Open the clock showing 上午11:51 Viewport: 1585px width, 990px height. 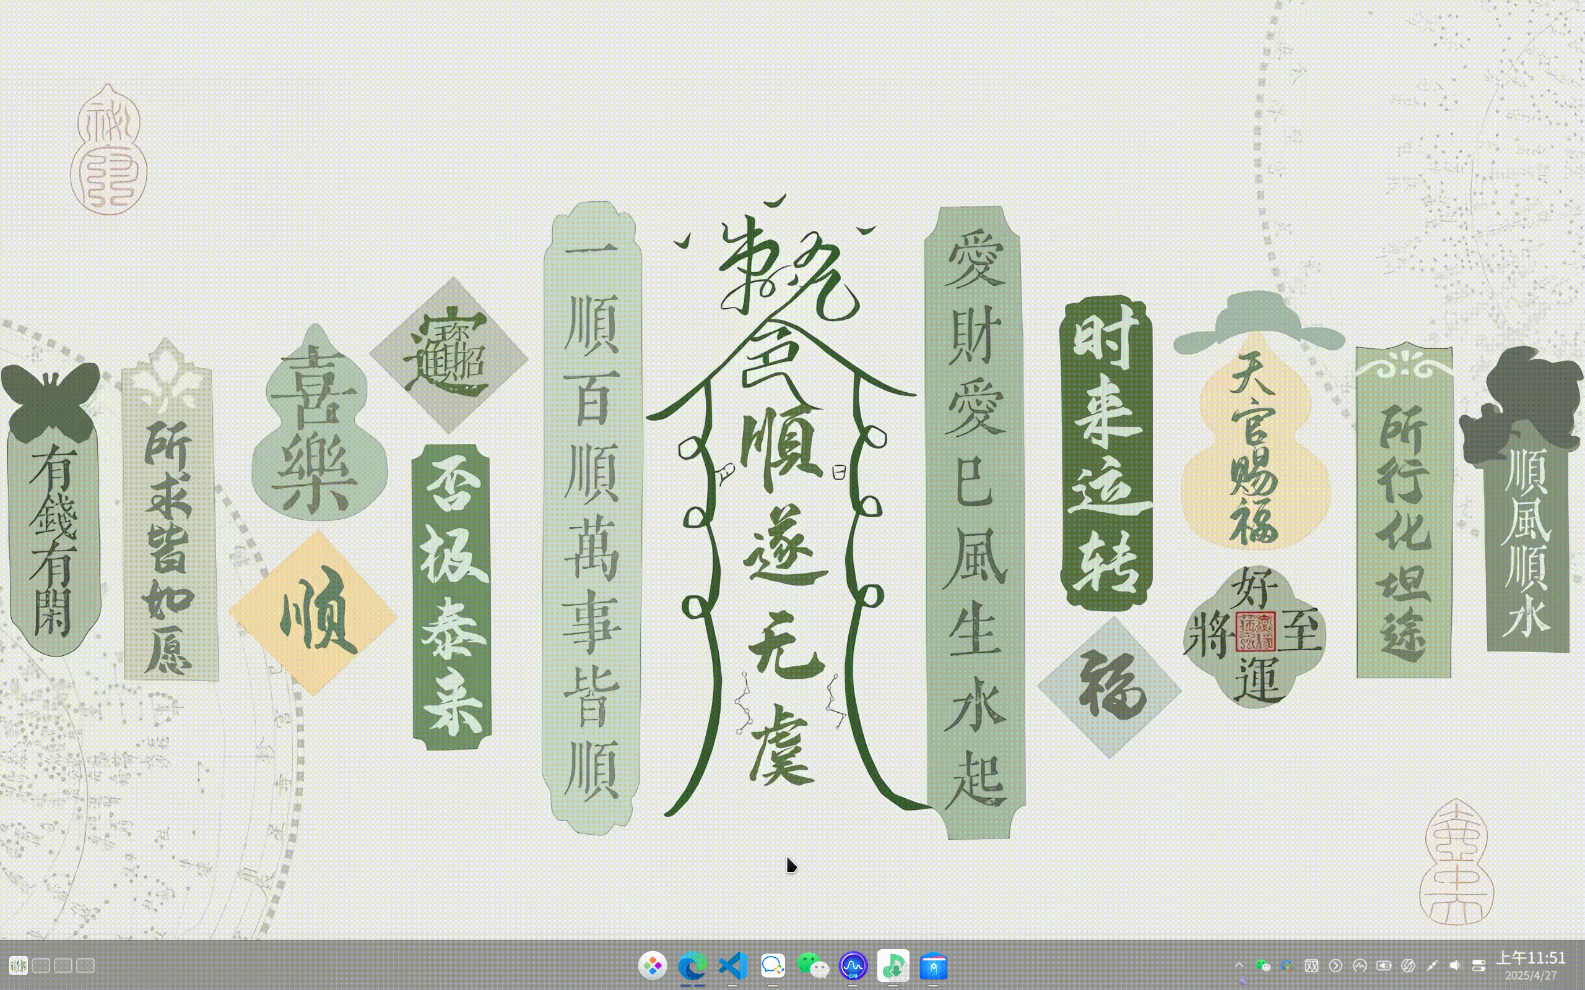pos(1531,965)
